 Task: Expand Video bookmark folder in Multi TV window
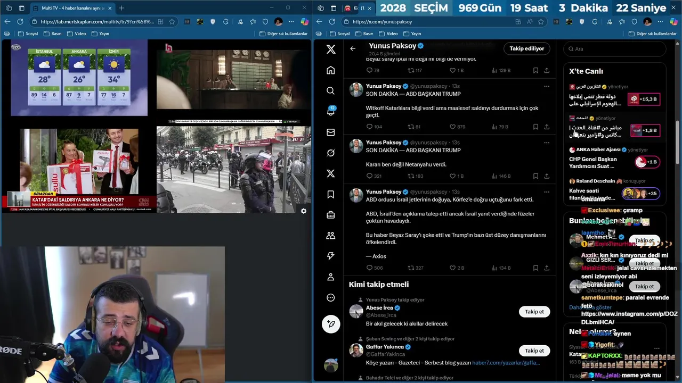76,34
